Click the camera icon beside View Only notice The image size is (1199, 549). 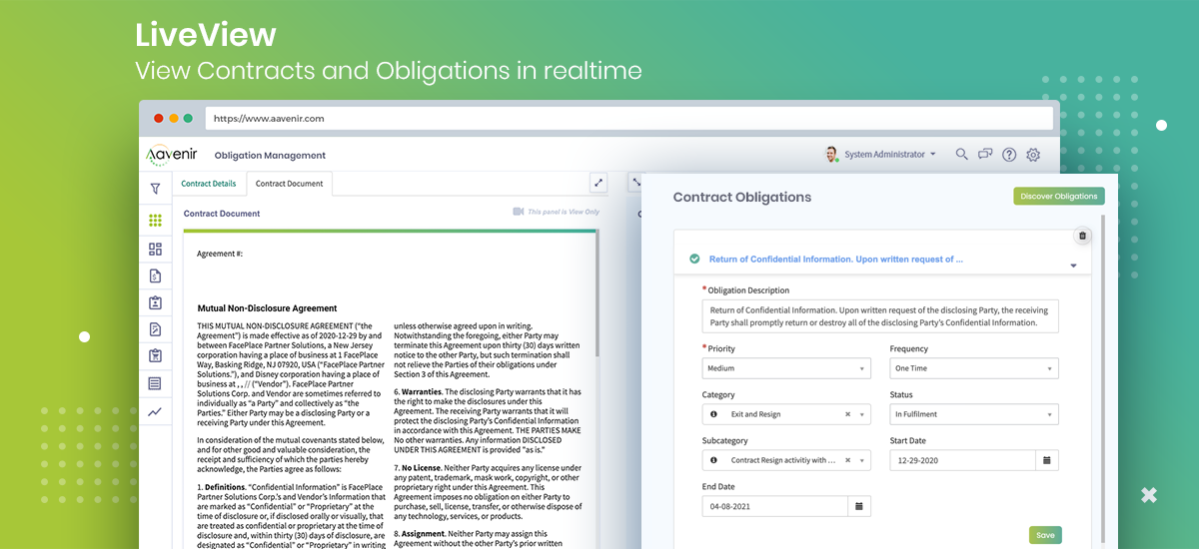click(519, 212)
